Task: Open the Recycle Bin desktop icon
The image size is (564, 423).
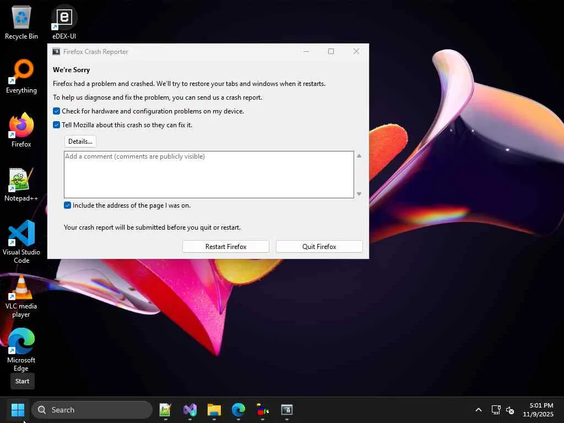Action: point(21,23)
